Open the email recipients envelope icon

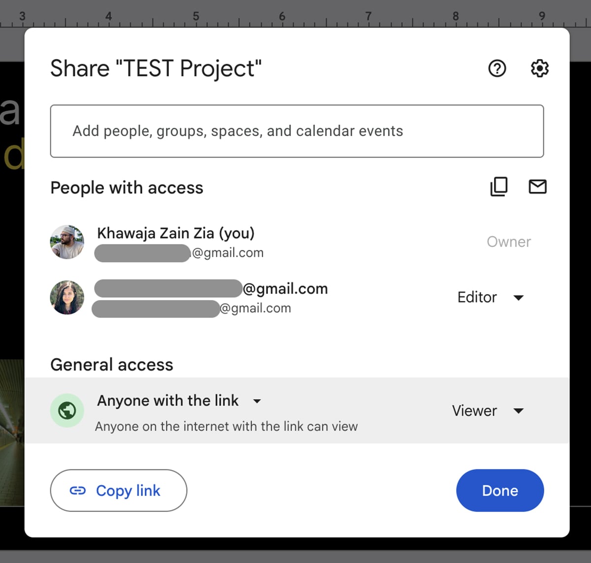tap(538, 187)
